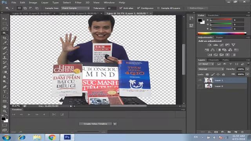The height and width of the screenshot is (141, 251).
Task: Open the Select menu
Action: pos(67,3)
